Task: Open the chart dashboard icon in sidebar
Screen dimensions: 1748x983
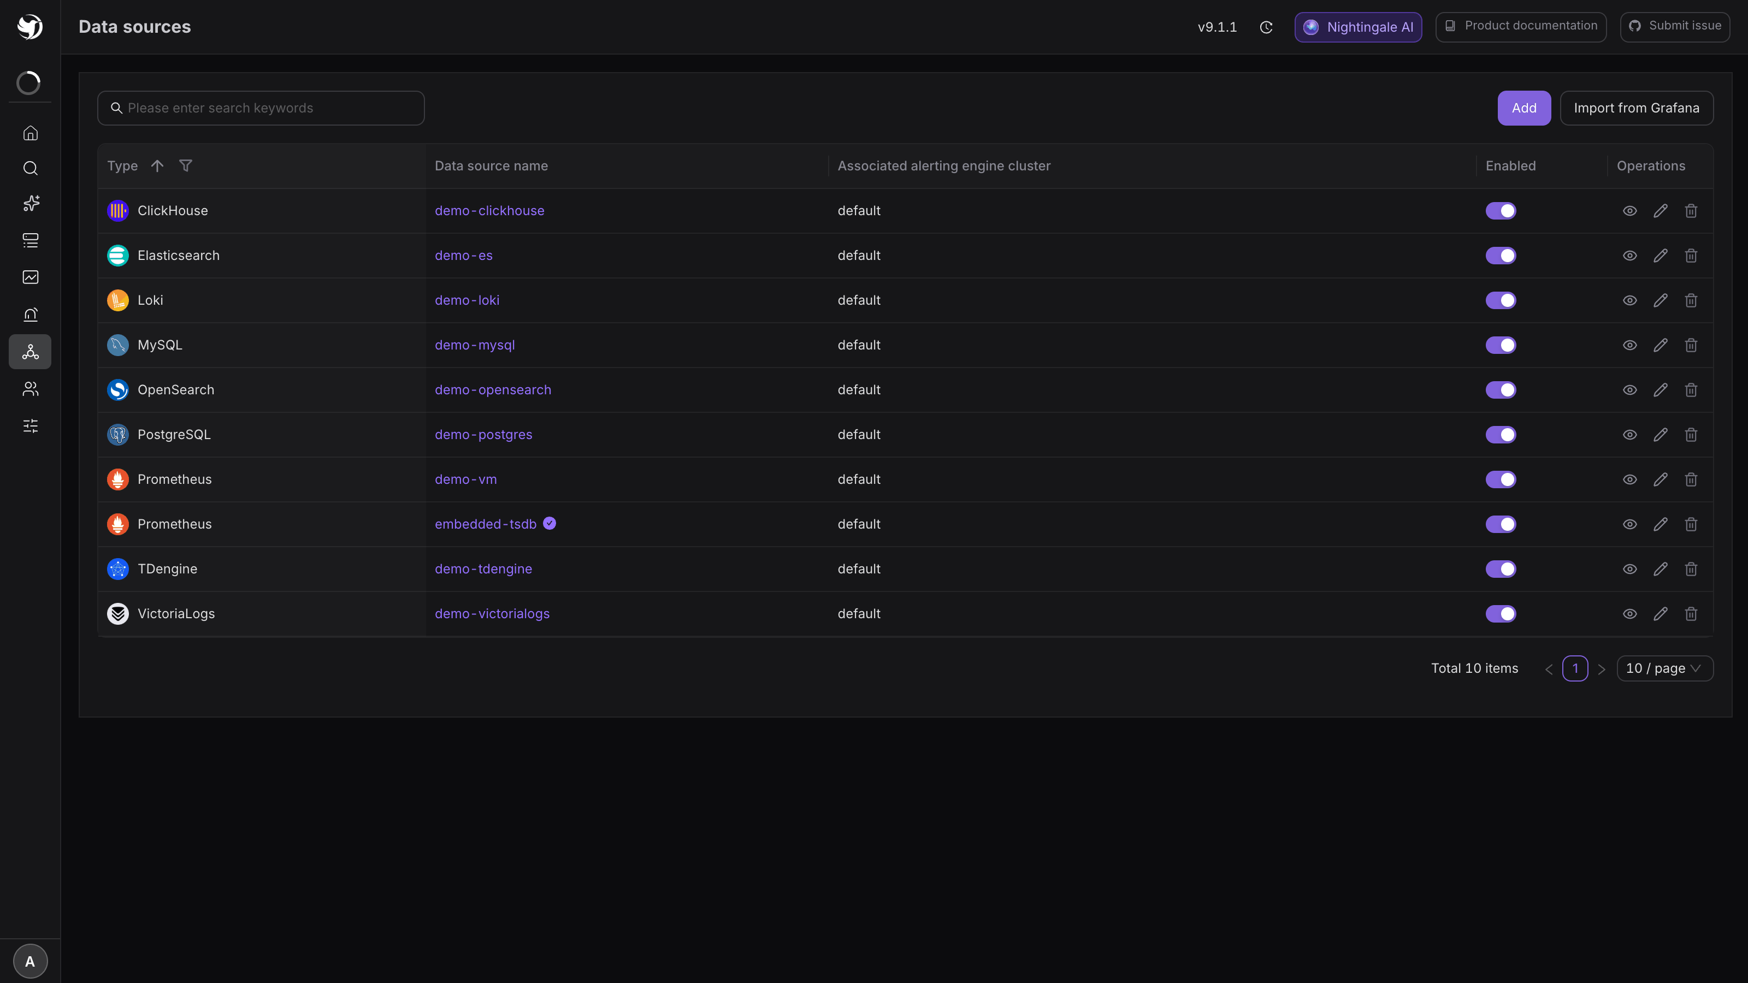Action: (31, 277)
